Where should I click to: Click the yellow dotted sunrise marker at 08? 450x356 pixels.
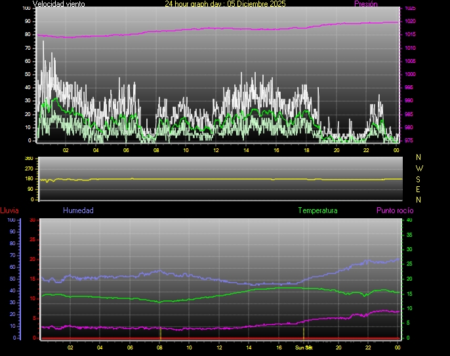(x=160, y=333)
